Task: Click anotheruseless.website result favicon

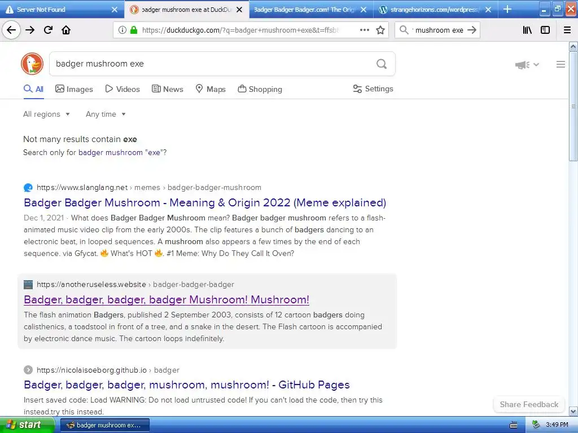Action: point(28,285)
